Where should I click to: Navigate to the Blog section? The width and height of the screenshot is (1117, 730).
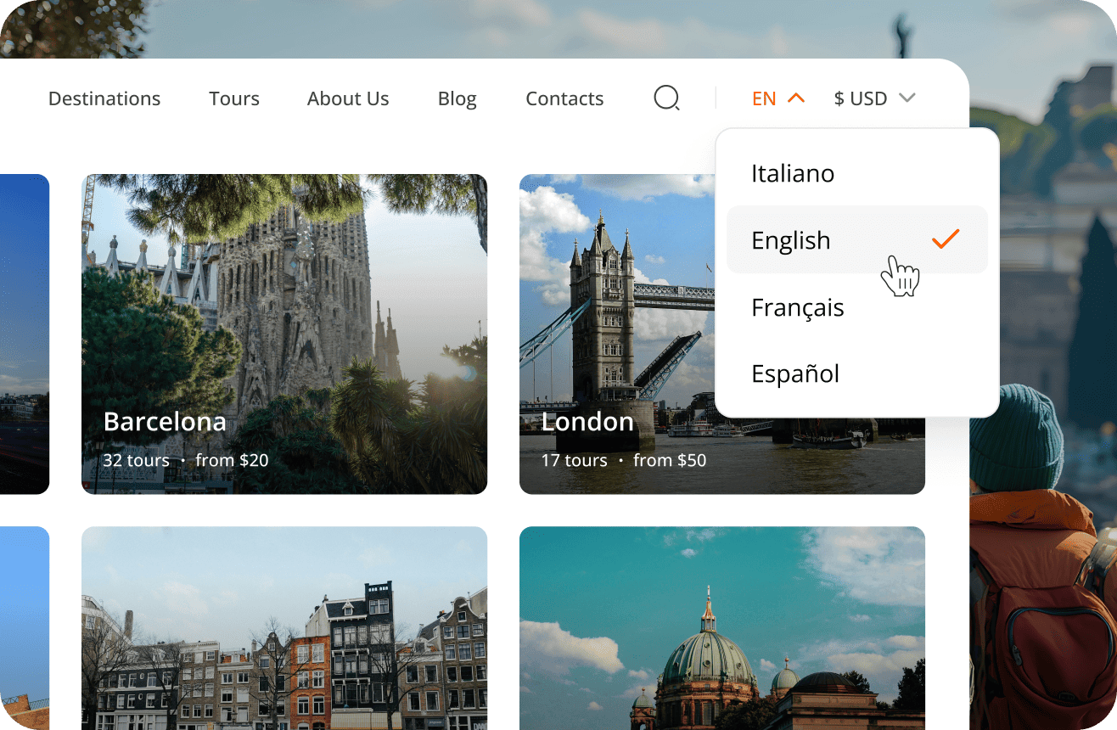(x=457, y=98)
